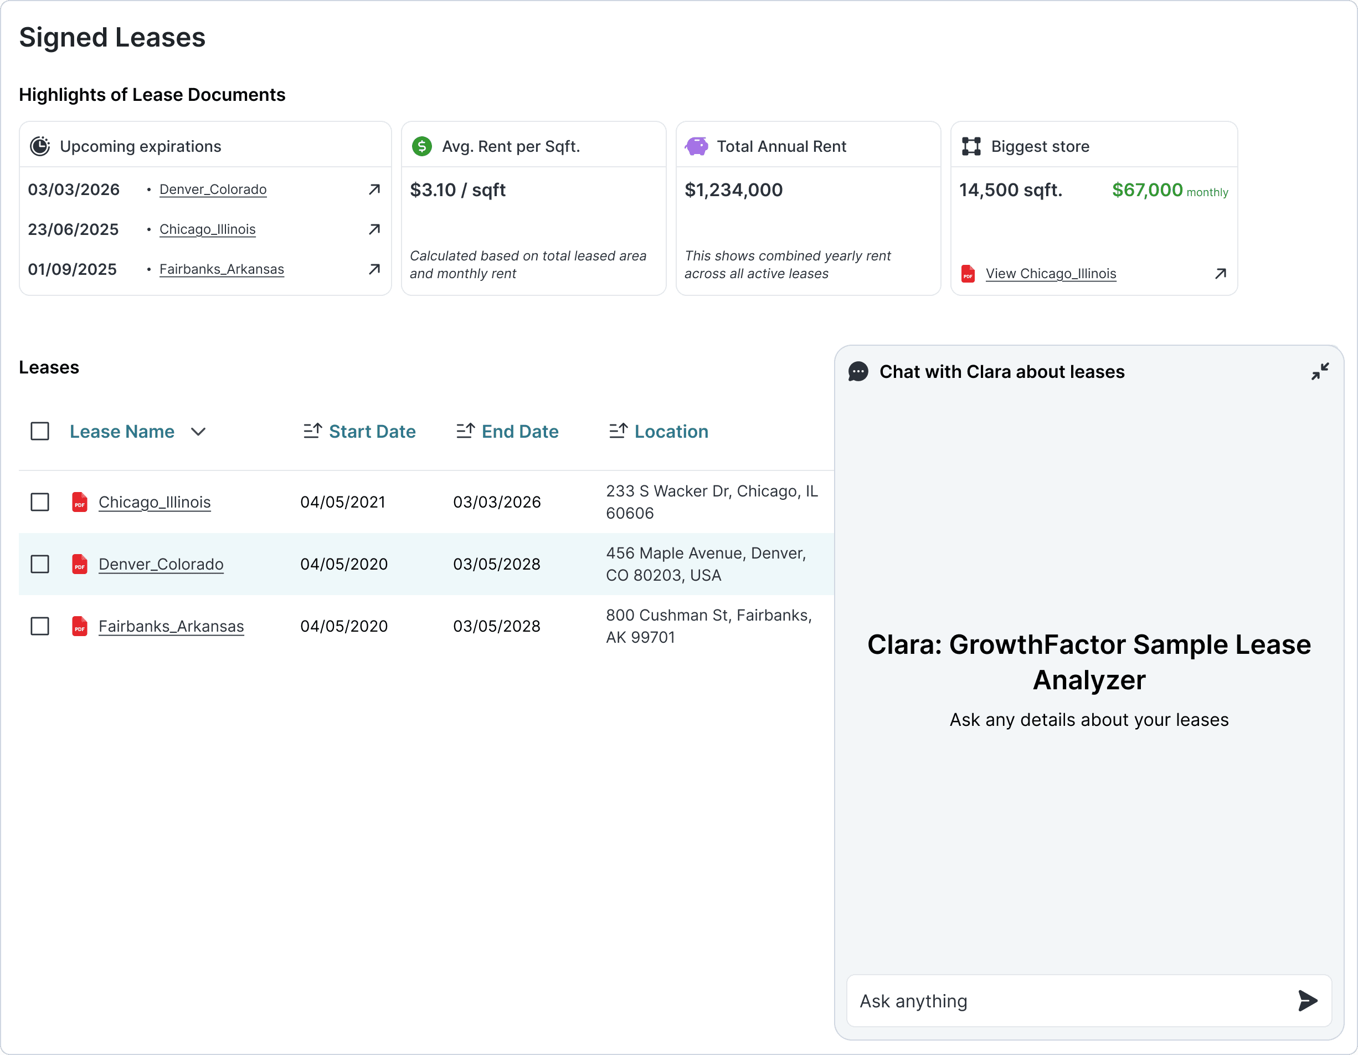Click sort icon next to Start Date
This screenshot has height=1055, width=1358.
(x=312, y=431)
